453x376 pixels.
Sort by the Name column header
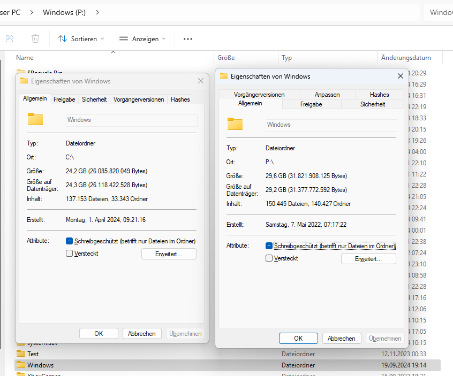coord(25,58)
